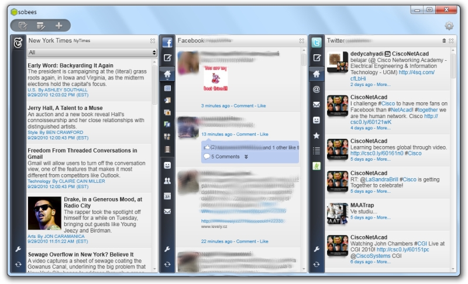Open Drake, in a Generous Mood article
The height and width of the screenshot is (284, 468).
click(x=103, y=202)
